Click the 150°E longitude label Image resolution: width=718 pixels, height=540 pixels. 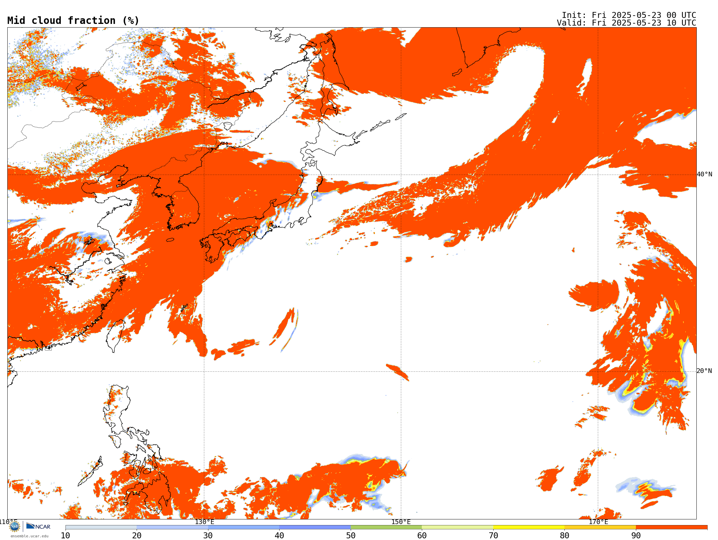point(401,522)
